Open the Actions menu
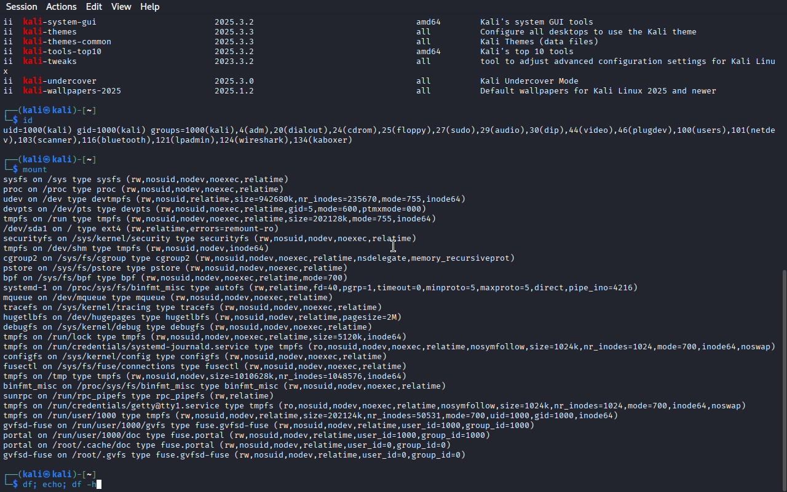This screenshot has height=492, width=787. (61, 7)
